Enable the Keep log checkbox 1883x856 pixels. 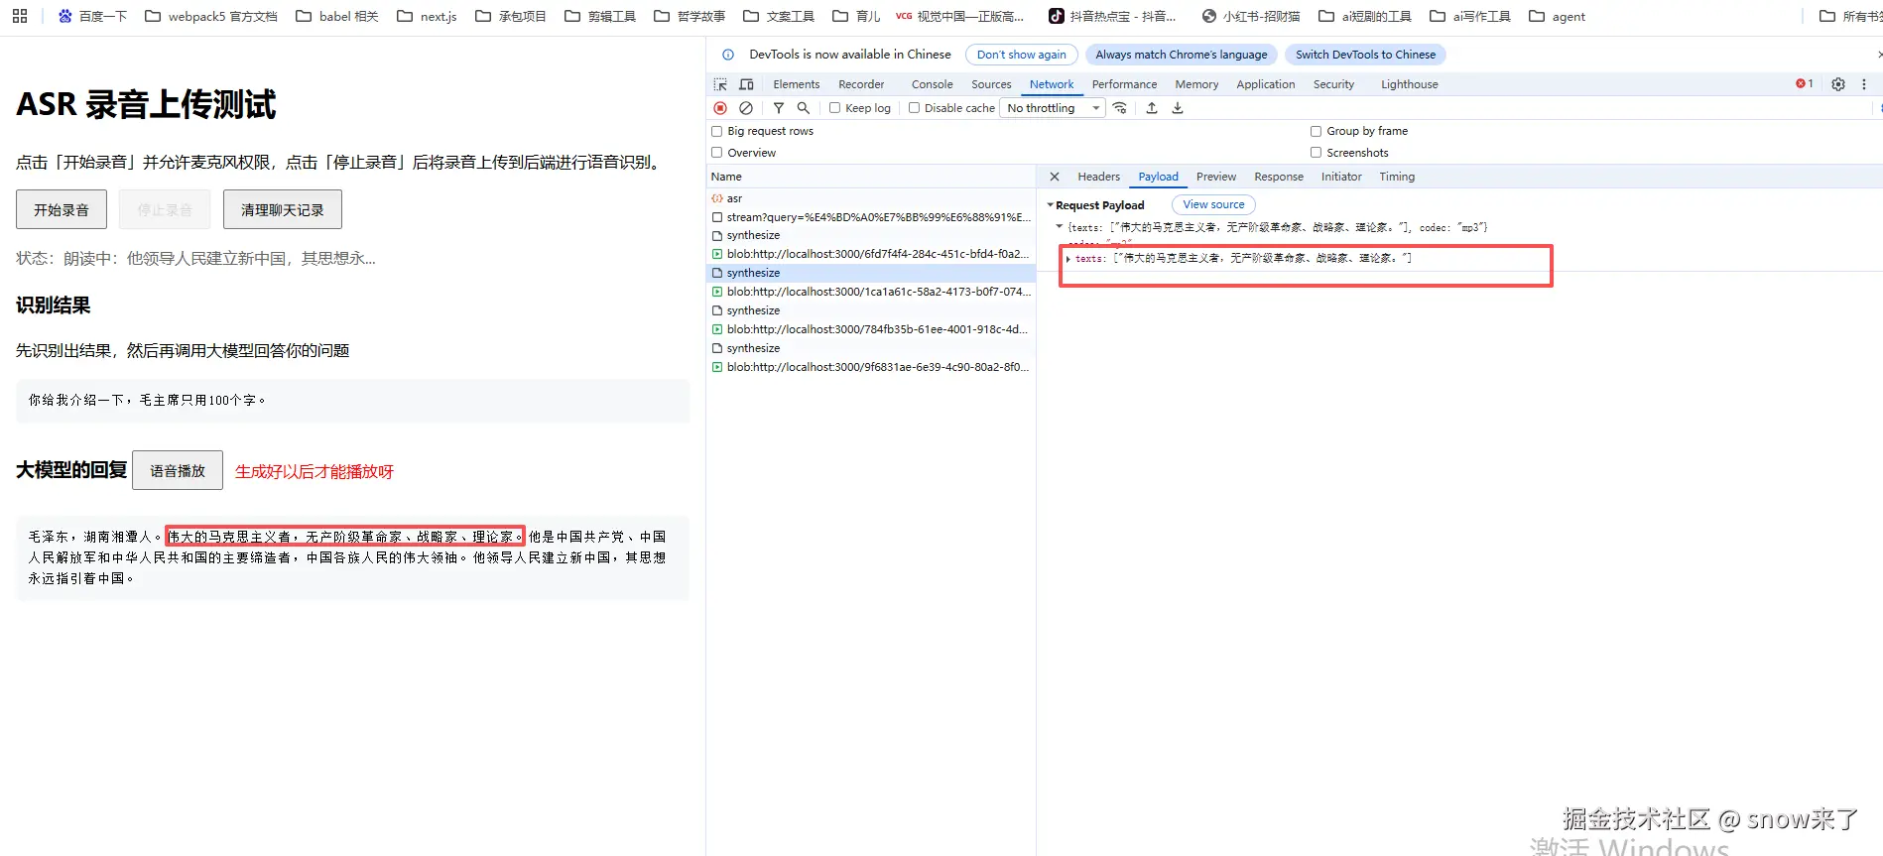(x=835, y=108)
